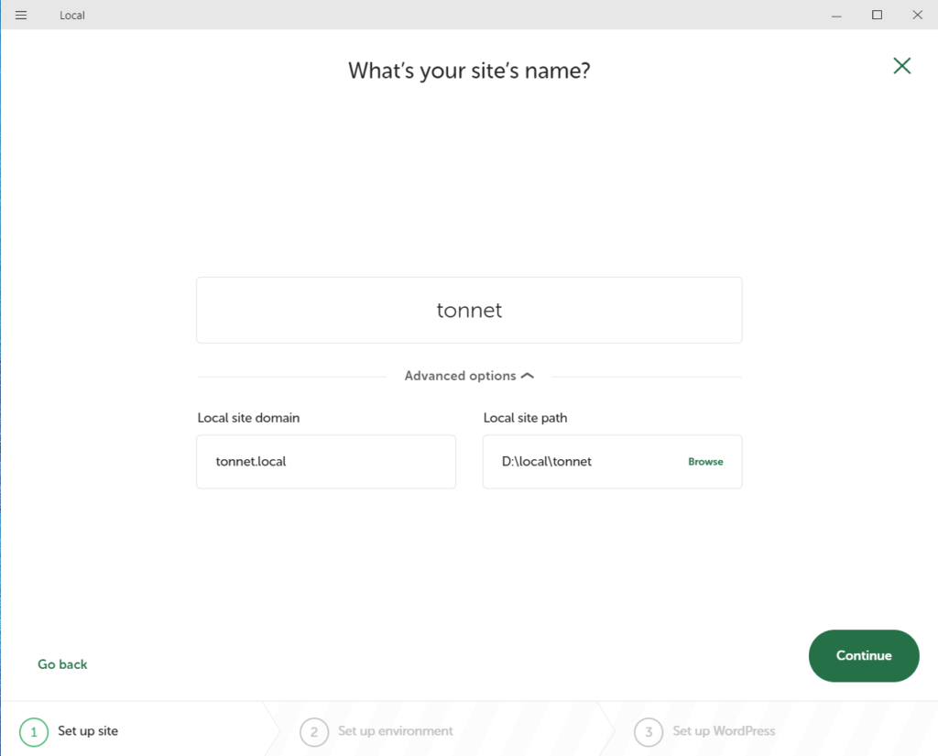Image resolution: width=938 pixels, height=756 pixels.
Task: Select the Set up environment step label
Action: coord(395,731)
